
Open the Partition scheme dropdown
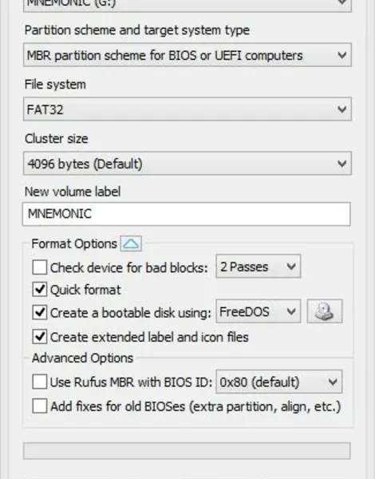pyautogui.click(x=187, y=55)
